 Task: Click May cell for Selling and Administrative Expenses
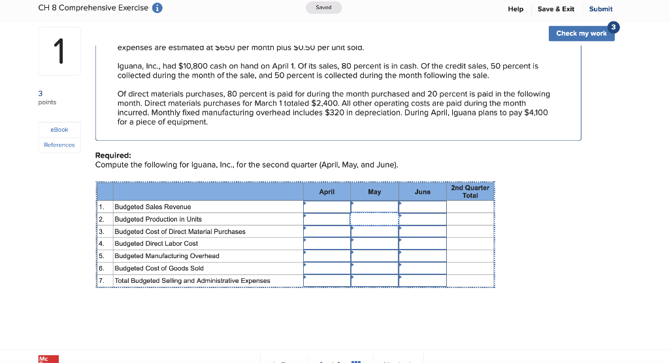pos(374,281)
